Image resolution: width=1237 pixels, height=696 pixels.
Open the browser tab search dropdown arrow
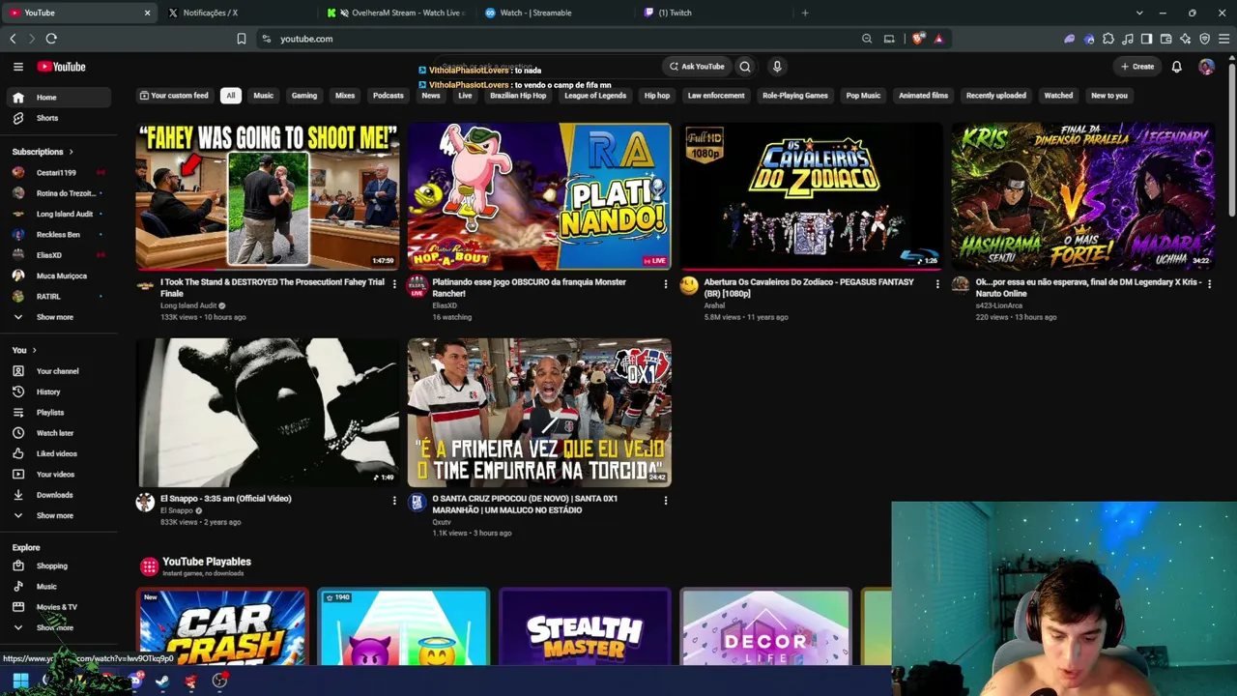(x=1139, y=13)
